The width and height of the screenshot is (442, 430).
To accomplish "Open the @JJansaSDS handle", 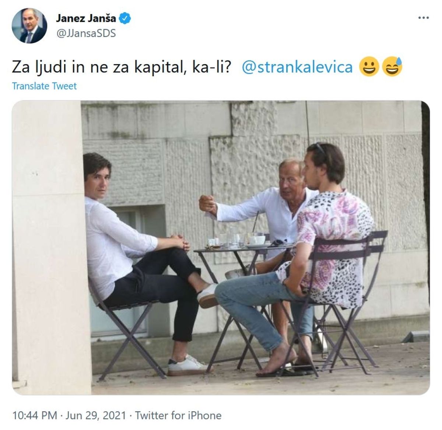I will (86, 33).
